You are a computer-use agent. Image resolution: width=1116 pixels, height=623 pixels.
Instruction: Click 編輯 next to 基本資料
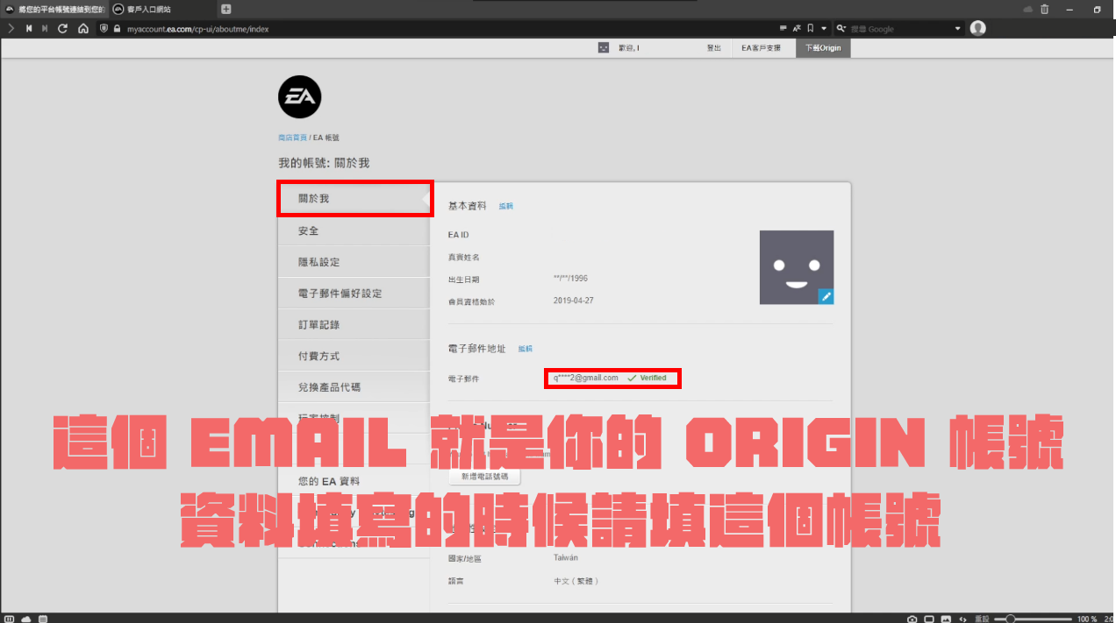pos(506,206)
